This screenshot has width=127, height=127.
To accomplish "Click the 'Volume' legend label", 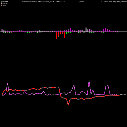I will click(5, 4).
